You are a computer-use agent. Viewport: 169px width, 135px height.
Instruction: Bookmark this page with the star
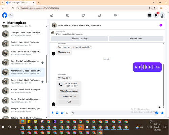[x=154, y=8]
